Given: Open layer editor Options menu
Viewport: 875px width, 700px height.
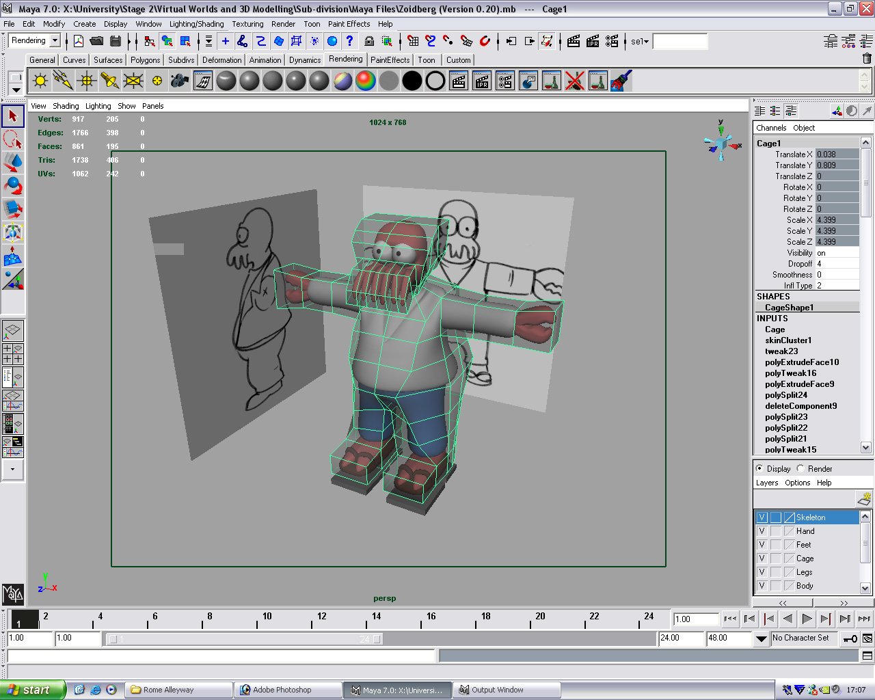Looking at the screenshot, I should [797, 483].
